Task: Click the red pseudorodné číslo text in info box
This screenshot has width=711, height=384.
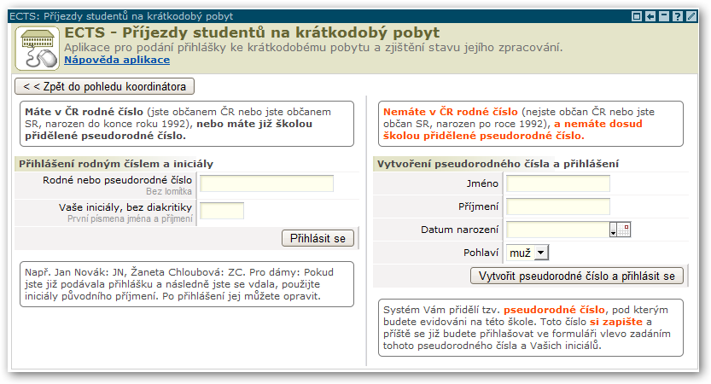Action: [554, 310]
